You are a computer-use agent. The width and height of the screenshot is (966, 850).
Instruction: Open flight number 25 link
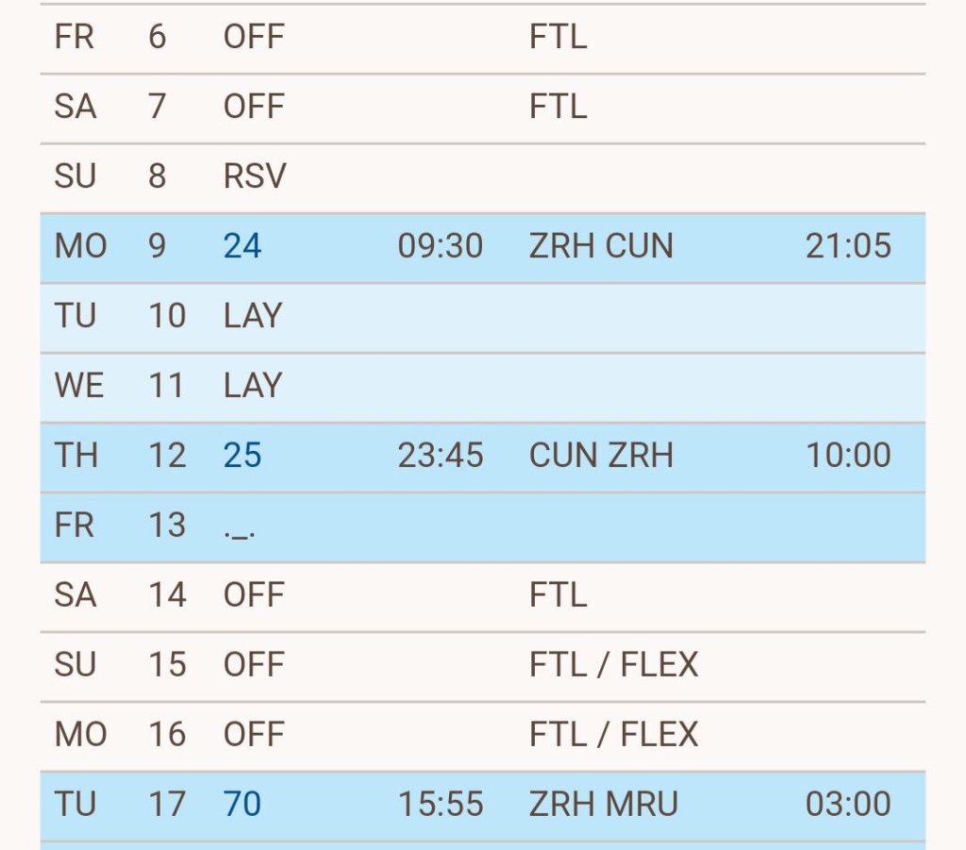241,457
